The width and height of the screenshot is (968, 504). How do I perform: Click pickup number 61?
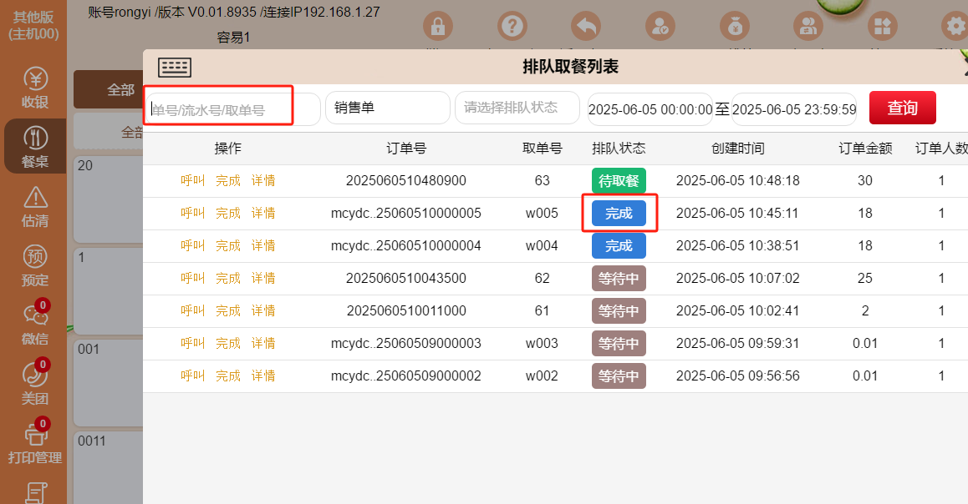click(542, 311)
